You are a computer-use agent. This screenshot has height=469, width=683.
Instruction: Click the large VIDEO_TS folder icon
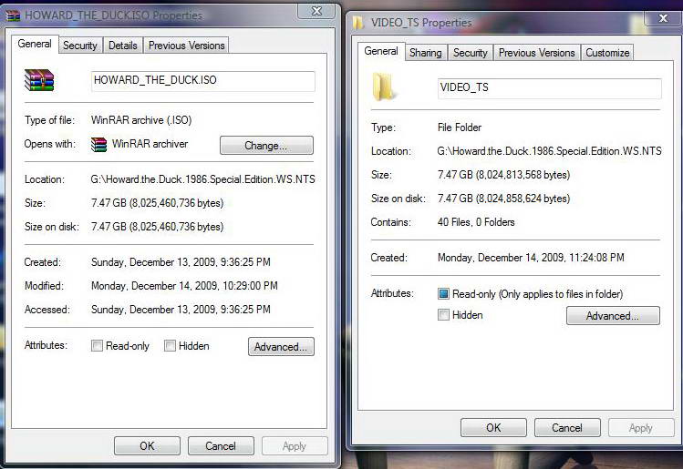point(383,87)
